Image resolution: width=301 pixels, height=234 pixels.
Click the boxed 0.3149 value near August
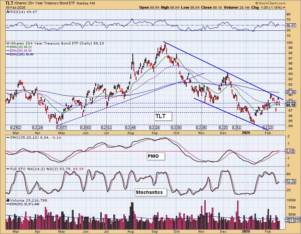[130, 128]
